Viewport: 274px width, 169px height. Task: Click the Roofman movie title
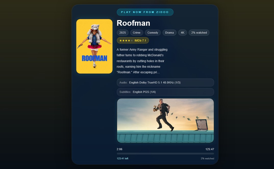coord(133,23)
